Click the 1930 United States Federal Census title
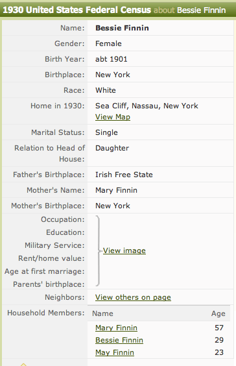 tap(77, 10)
